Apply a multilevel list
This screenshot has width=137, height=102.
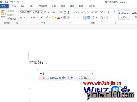(85, 12)
